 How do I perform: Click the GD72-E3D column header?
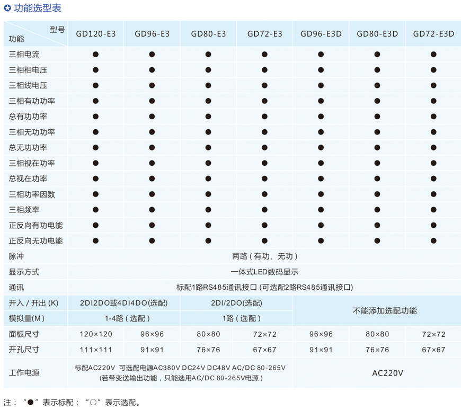(x=433, y=34)
